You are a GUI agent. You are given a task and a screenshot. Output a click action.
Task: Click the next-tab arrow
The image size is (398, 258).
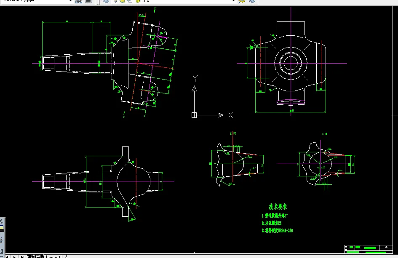[x=14, y=256]
